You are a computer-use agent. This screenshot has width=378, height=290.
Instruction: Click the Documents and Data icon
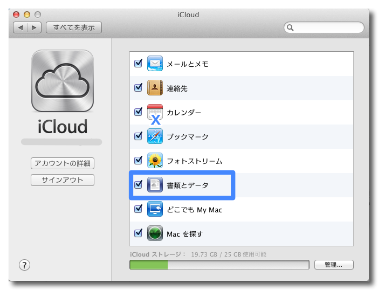pos(155,185)
